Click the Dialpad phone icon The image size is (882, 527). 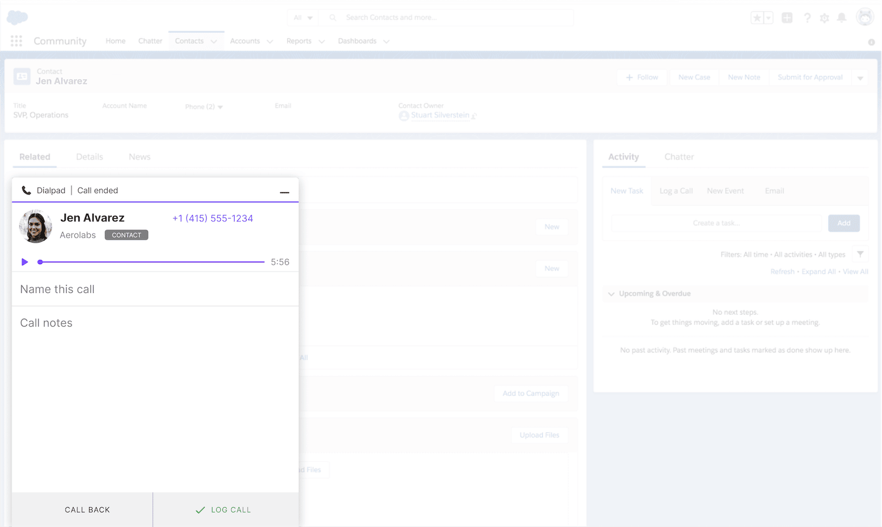pyautogui.click(x=26, y=190)
